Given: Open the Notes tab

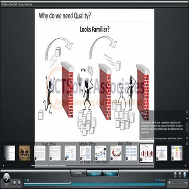Looking at the screenshot, I should [x=110, y=173].
